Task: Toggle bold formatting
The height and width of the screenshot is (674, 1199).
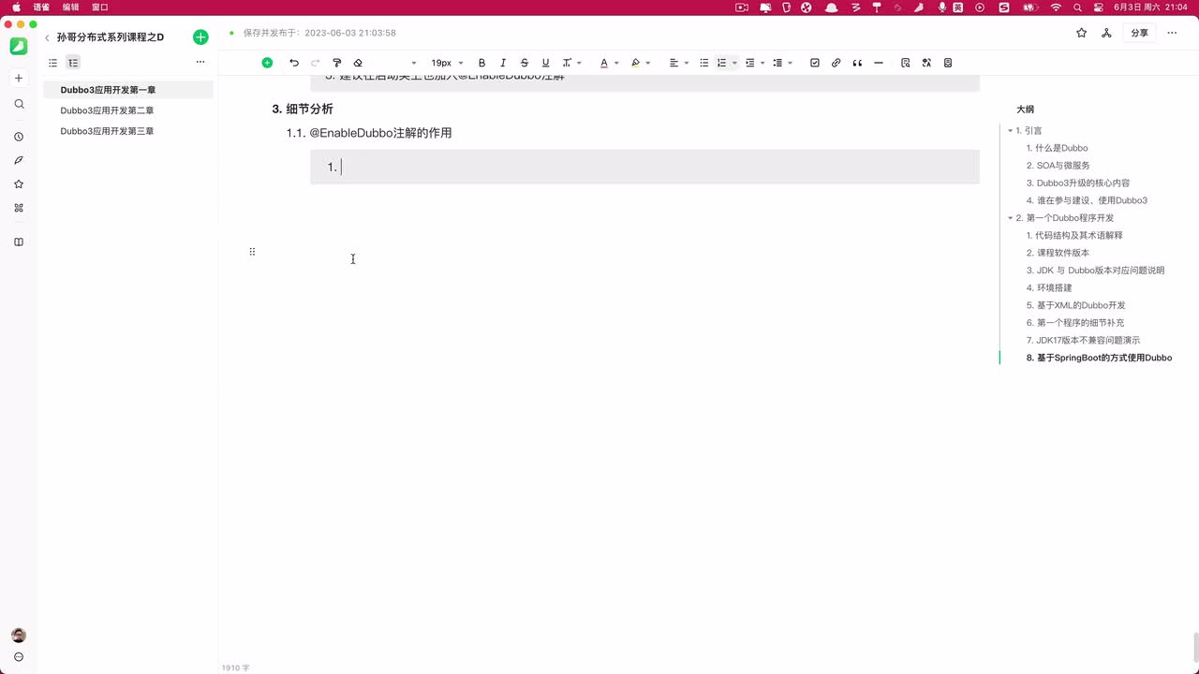Action: pos(482,63)
